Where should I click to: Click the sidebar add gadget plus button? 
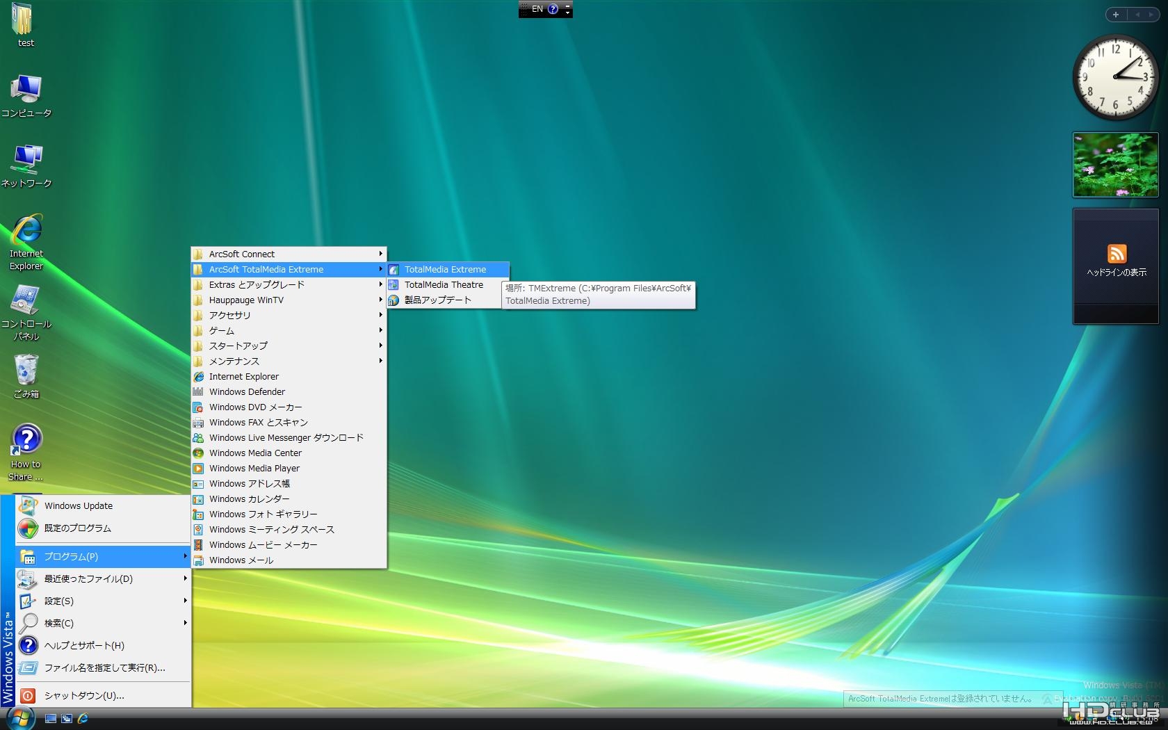point(1115,15)
